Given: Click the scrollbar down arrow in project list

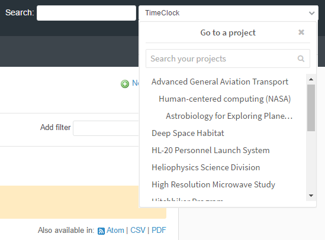Looking at the screenshot, I should click(311, 196).
